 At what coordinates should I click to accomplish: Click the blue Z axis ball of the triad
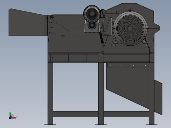[10, 118]
